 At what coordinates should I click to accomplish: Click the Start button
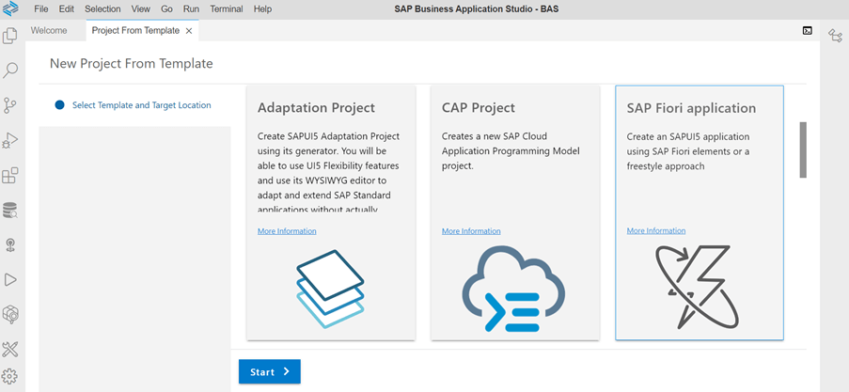click(270, 372)
